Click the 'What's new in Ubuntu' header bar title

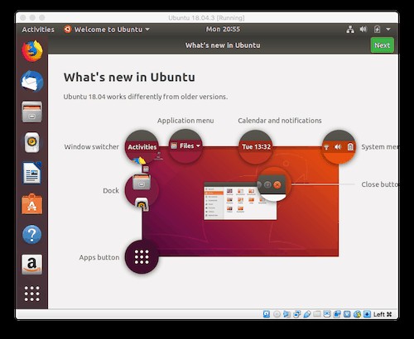tap(223, 45)
